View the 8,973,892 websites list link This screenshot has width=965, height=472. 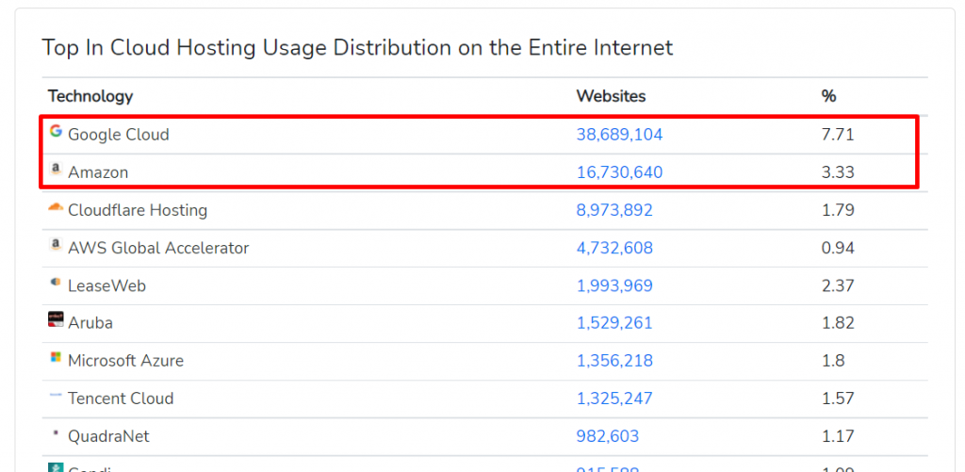tap(614, 210)
